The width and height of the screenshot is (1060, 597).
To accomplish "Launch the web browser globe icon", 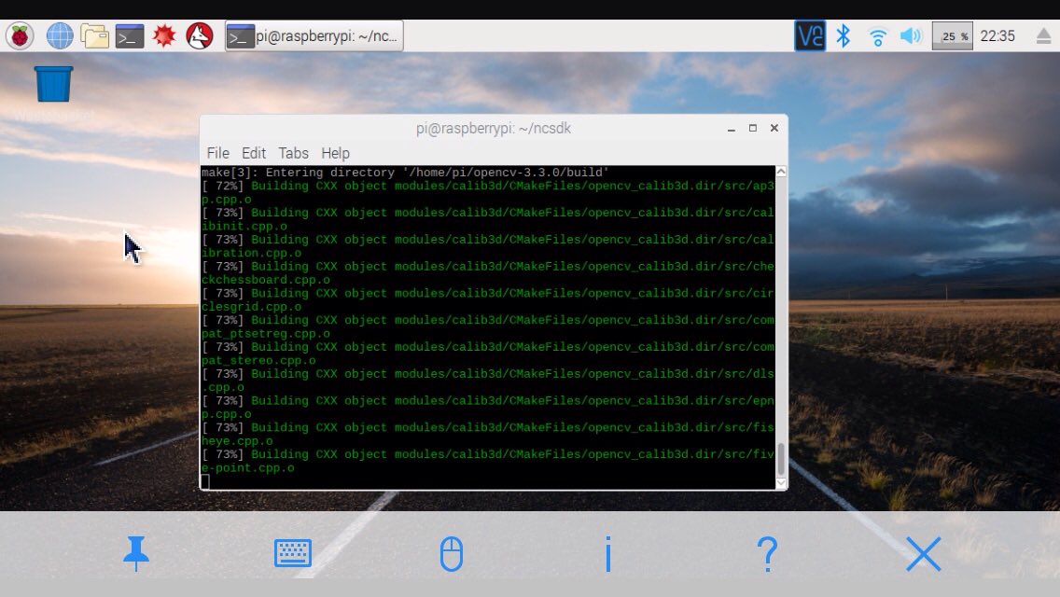I will [x=60, y=35].
